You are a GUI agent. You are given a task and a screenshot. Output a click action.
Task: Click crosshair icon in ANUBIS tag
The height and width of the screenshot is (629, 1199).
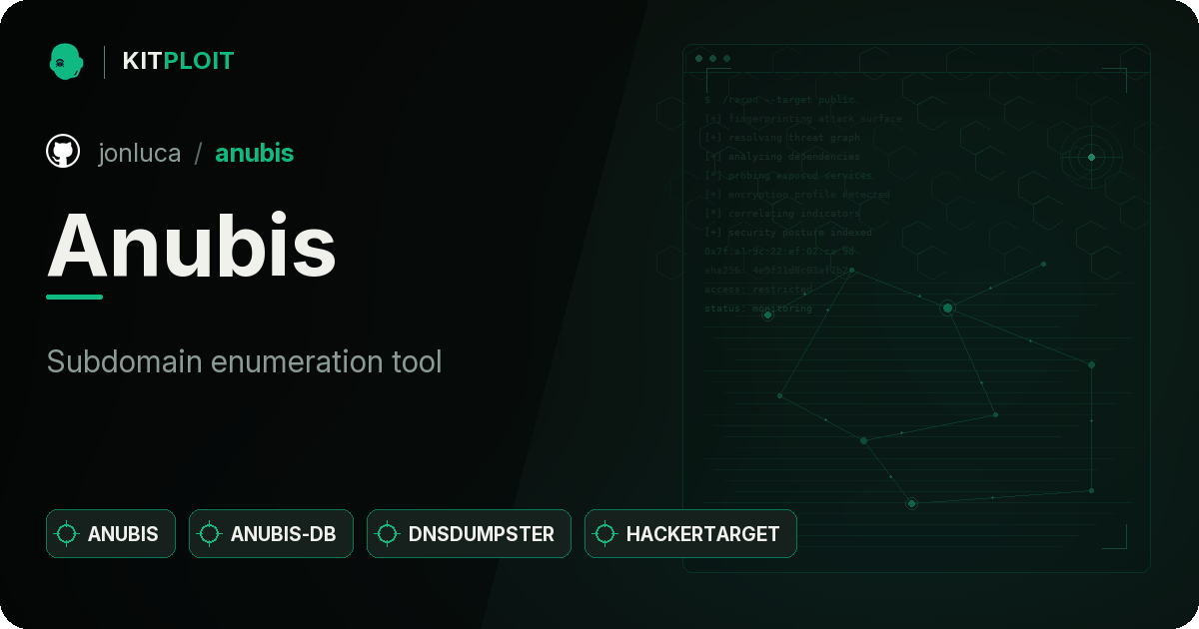click(67, 534)
